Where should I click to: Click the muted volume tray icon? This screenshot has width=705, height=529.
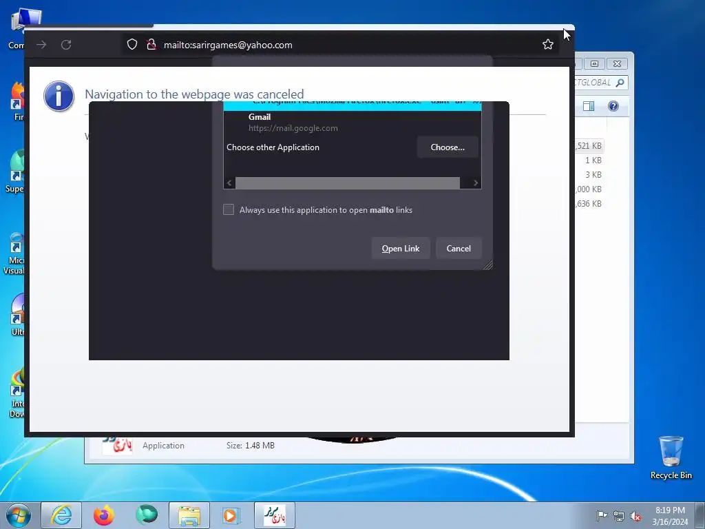pyautogui.click(x=635, y=516)
